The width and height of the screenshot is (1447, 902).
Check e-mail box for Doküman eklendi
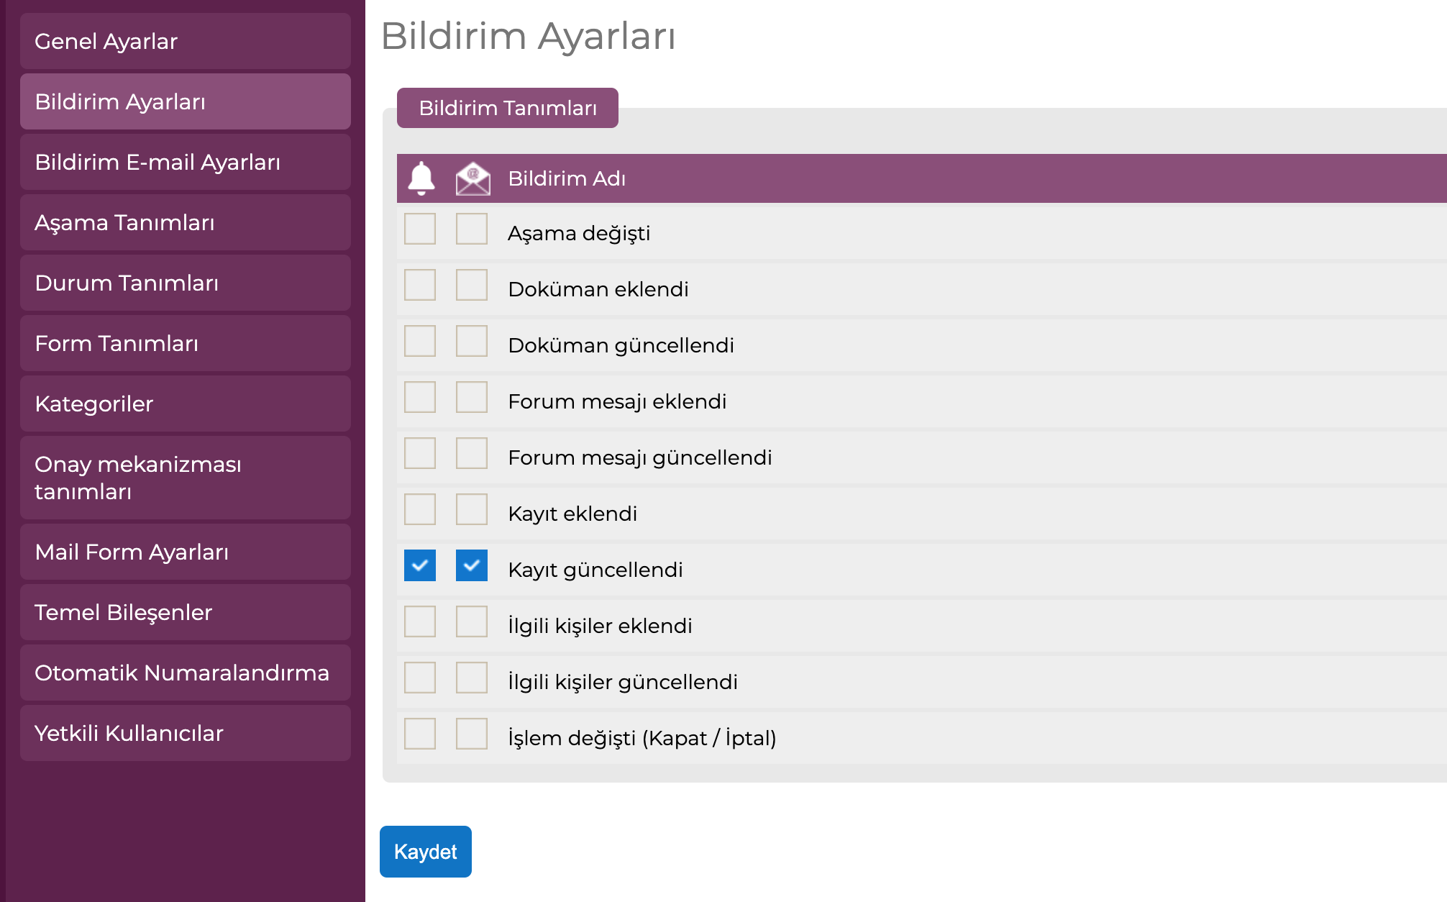(472, 285)
